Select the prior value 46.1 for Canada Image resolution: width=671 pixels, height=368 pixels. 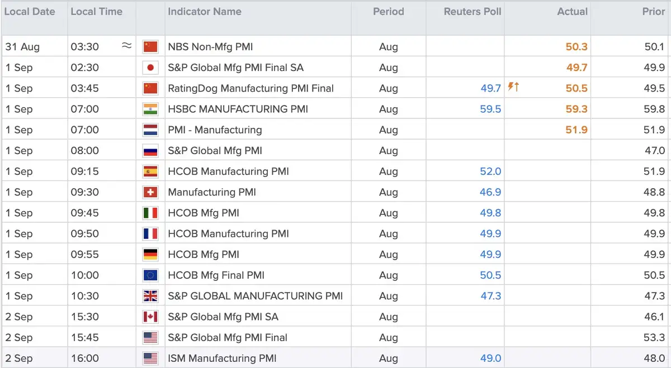click(654, 317)
